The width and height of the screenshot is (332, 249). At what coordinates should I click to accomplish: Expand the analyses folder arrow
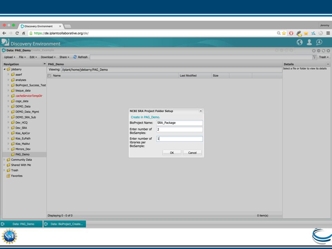pos(8,80)
